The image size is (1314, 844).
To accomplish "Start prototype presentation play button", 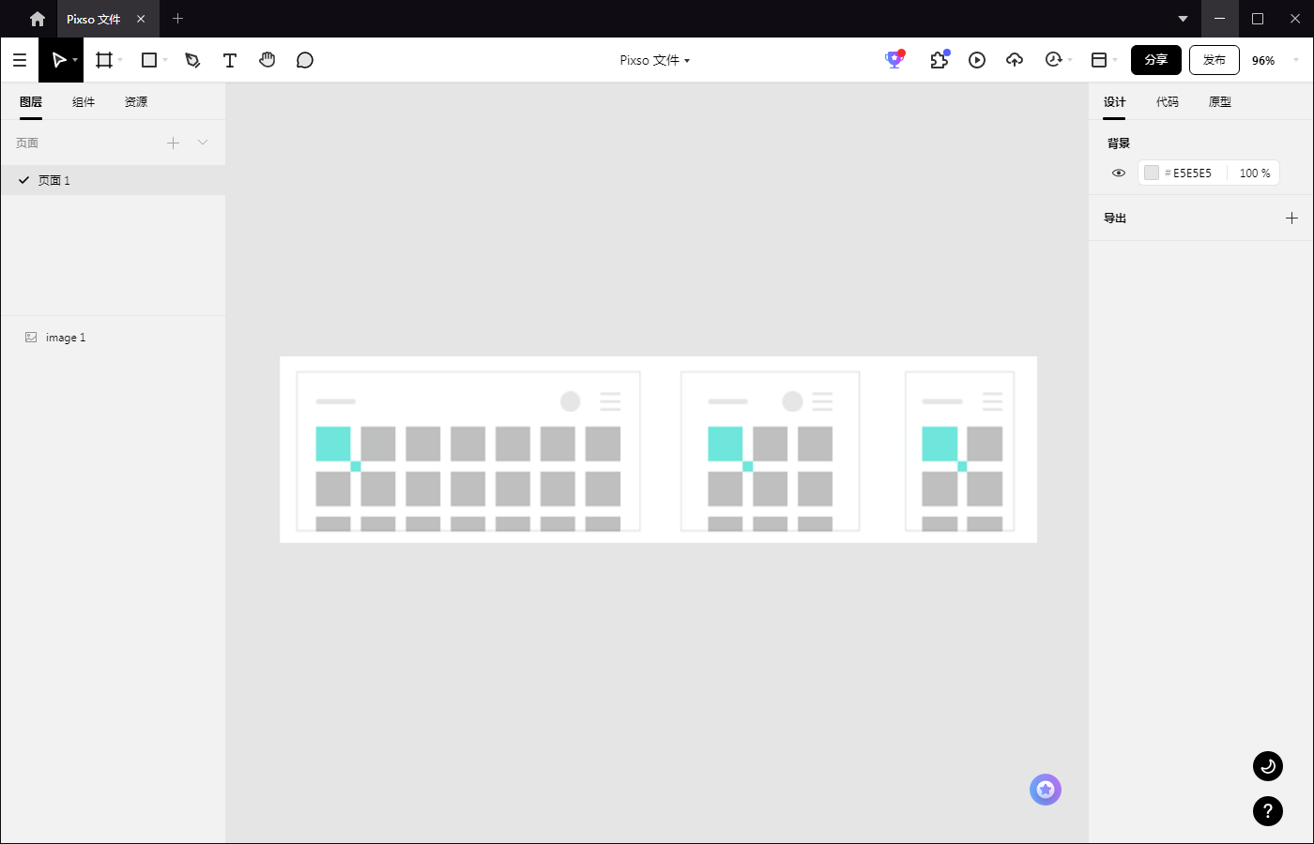I will tap(977, 60).
